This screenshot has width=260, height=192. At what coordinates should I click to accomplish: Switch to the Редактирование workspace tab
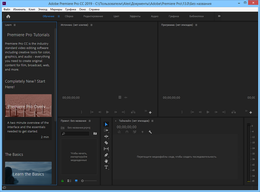click(x=93, y=17)
